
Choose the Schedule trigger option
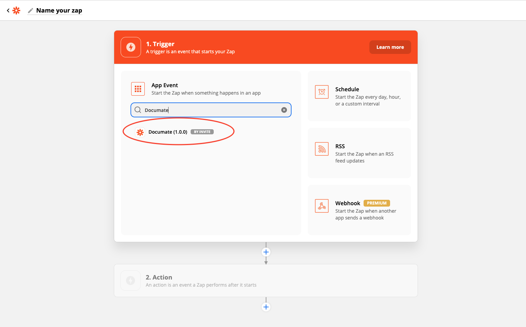coord(359,96)
